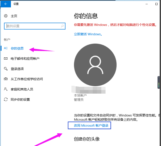Click the person-plus icon for 家庭和其他人员

click(x=6, y=89)
